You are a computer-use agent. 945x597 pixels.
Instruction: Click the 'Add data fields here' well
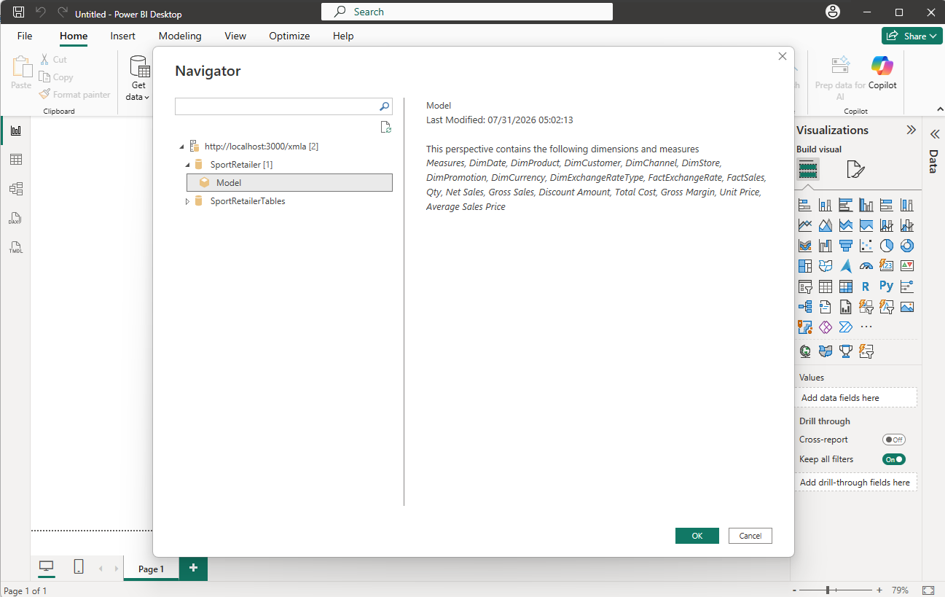click(856, 397)
